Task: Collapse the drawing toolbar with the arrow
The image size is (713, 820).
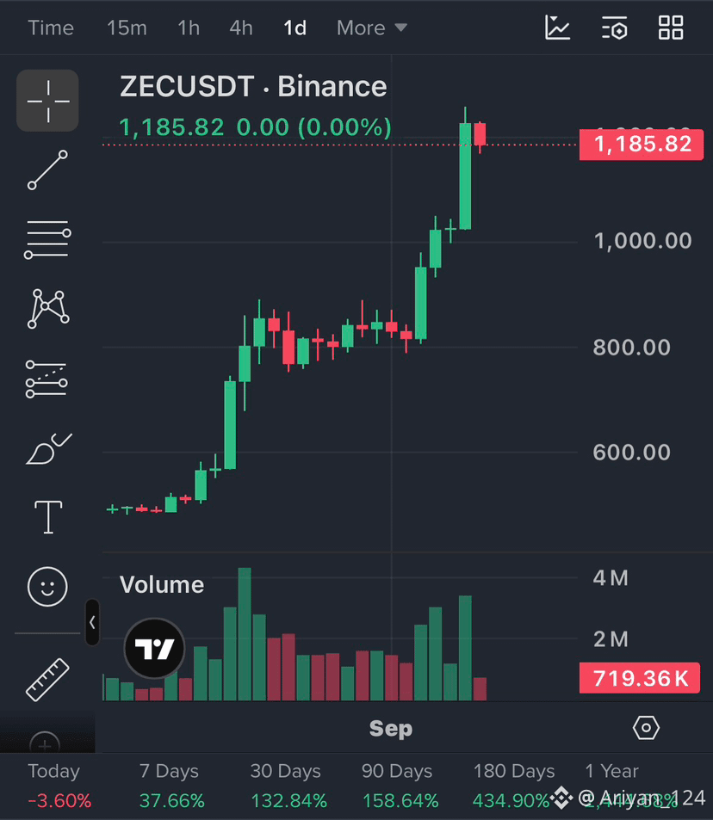Action: (92, 622)
